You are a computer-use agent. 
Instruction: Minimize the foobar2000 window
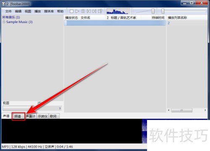[184, 3]
